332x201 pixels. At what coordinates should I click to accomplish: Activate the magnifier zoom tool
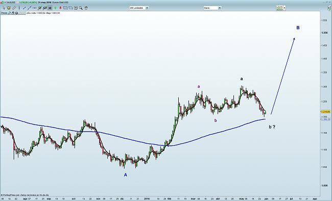coord(81,8)
